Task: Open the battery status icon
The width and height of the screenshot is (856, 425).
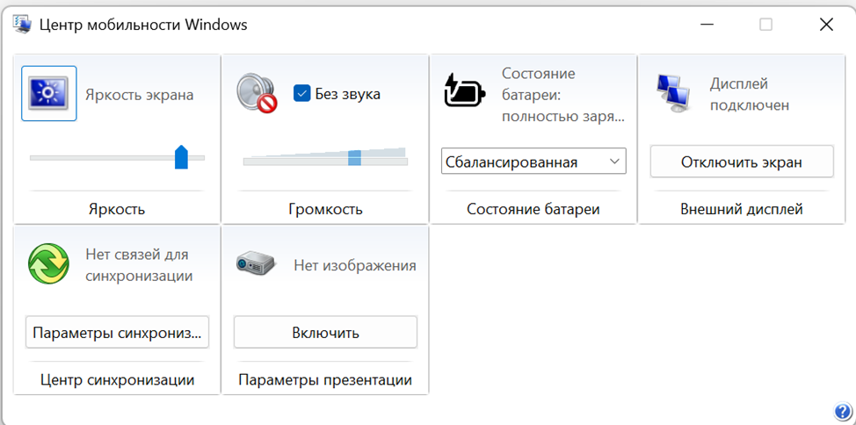Action: (x=465, y=90)
